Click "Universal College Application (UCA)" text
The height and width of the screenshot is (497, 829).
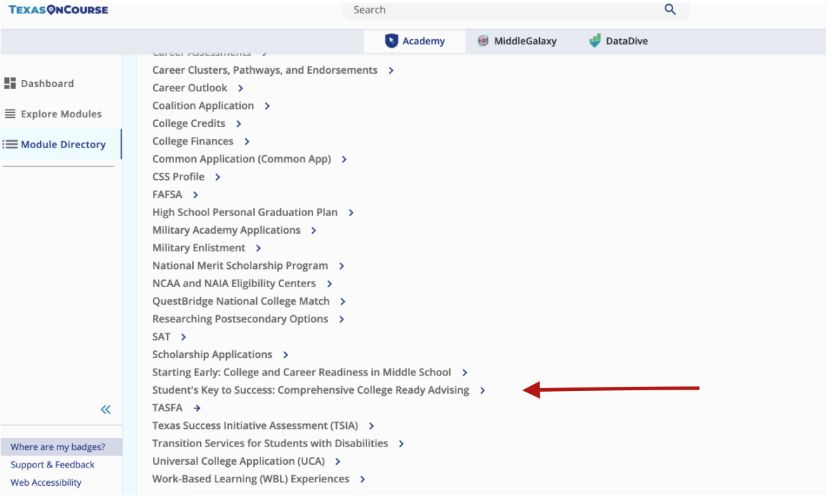click(239, 461)
